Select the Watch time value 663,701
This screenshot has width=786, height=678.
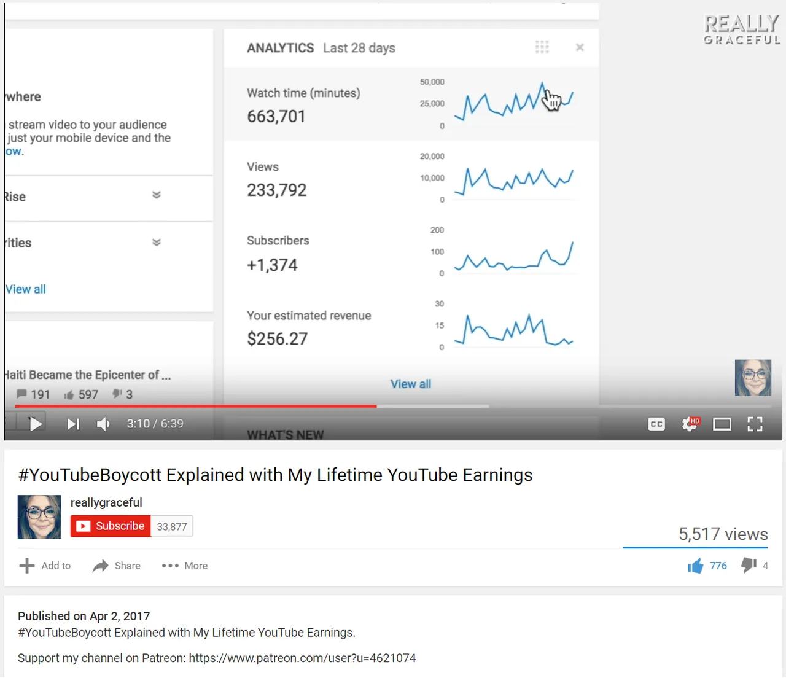point(276,116)
